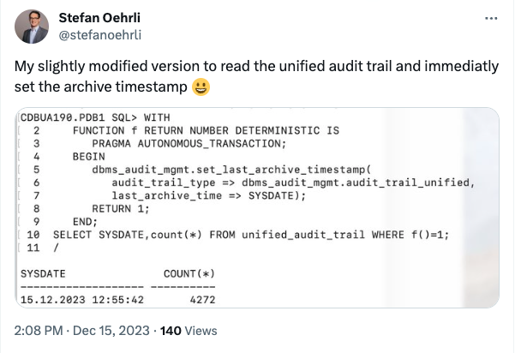Click the RETURN 1; line in code
515x353 pixels.
pyautogui.click(x=121, y=209)
